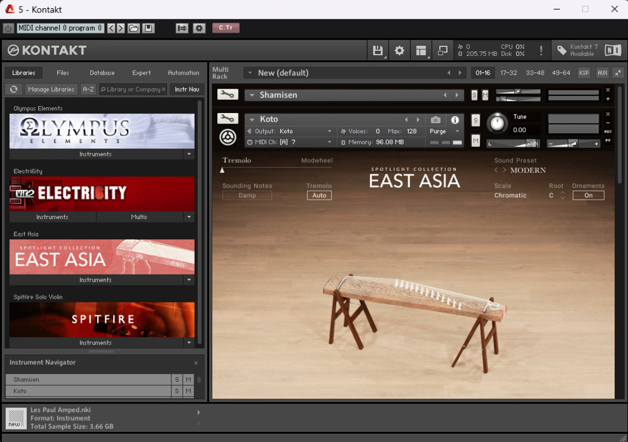Click the Tremolo Auto button

319,195
